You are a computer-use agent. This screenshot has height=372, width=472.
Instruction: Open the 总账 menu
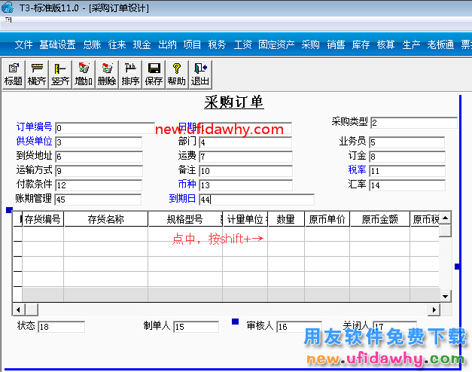(x=92, y=44)
